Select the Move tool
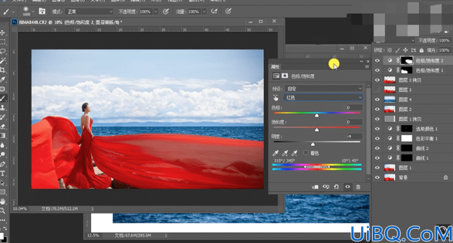The image size is (453, 243). pos(3,32)
